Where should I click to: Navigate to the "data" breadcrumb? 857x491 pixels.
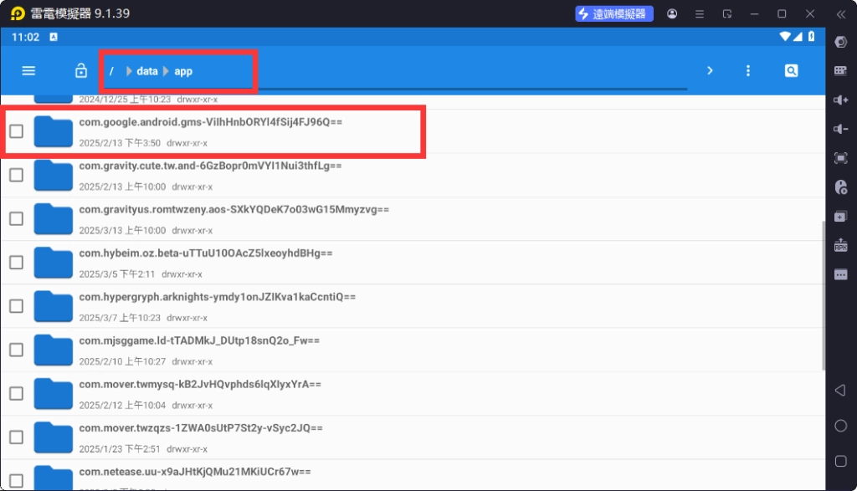tap(147, 72)
